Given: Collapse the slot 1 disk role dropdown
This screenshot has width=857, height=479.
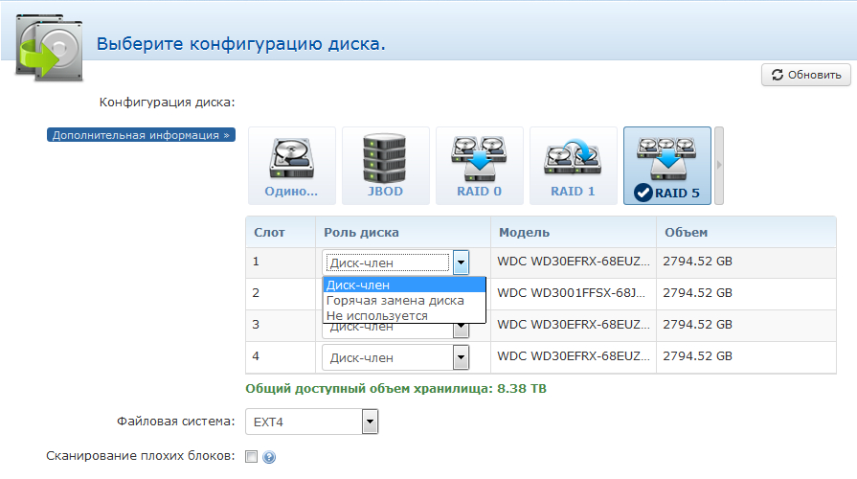Looking at the screenshot, I should pos(461,262).
